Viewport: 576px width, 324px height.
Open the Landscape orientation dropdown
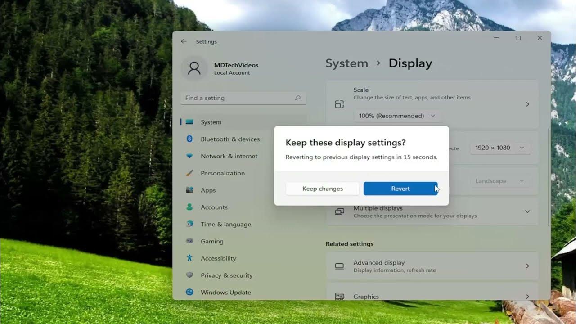click(500, 181)
